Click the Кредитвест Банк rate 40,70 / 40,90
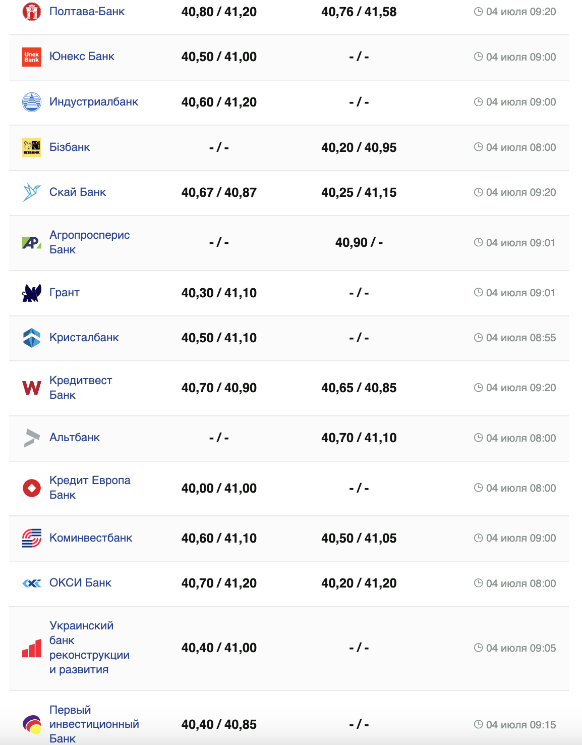 click(x=219, y=388)
